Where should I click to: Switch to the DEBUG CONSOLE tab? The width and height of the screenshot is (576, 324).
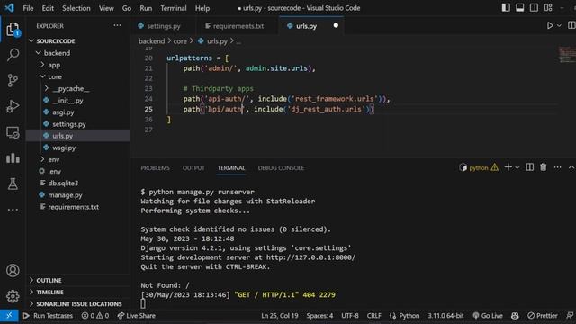pyautogui.click(x=281, y=168)
